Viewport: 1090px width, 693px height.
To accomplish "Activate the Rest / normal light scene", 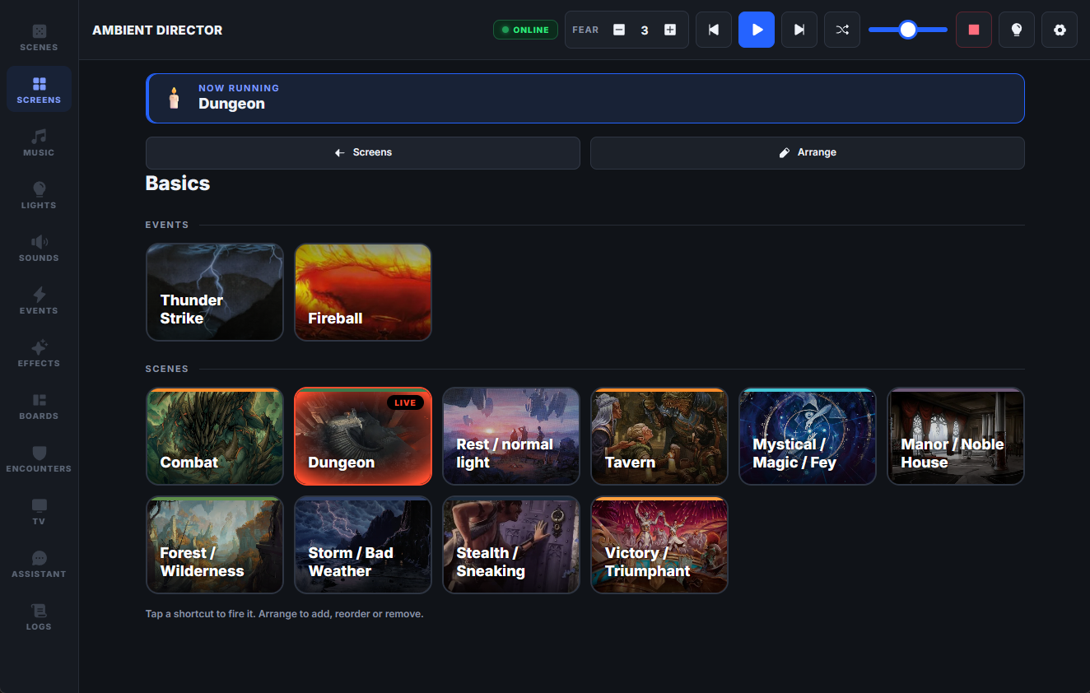I will (511, 436).
